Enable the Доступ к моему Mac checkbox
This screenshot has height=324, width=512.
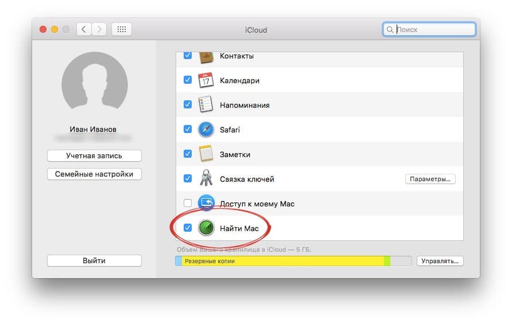[x=188, y=203]
